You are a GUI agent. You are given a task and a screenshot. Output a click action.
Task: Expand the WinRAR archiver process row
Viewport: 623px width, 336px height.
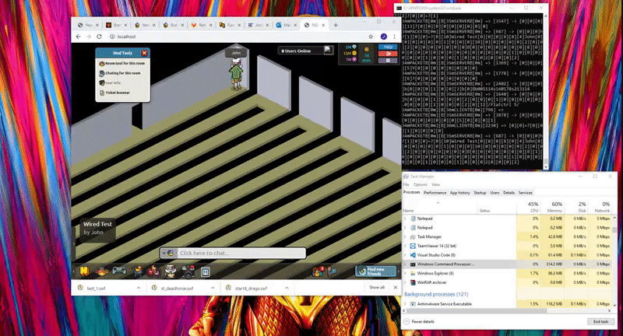(x=405, y=282)
